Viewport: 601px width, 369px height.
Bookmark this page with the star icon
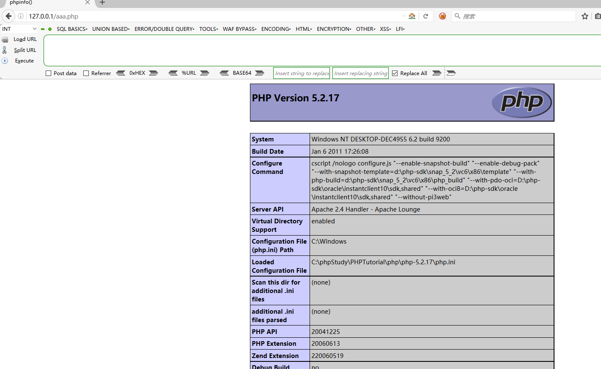point(585,16)
